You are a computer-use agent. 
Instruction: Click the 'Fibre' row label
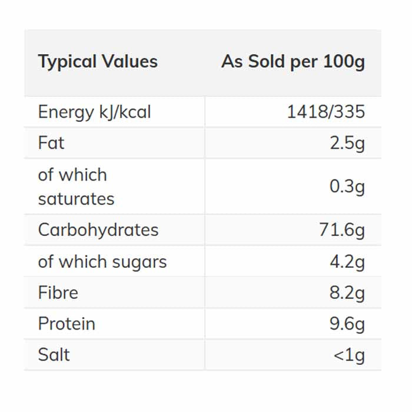tap(58, 293)
